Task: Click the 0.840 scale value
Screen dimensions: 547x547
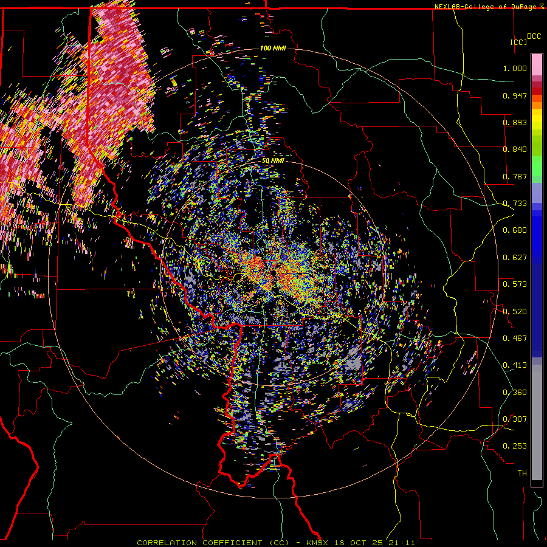Action: (x=515, y=150)
